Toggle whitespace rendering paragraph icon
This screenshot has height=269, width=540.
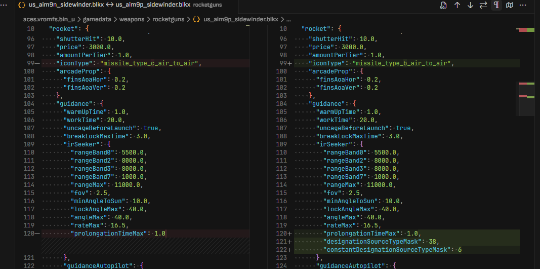coord(496,5)
